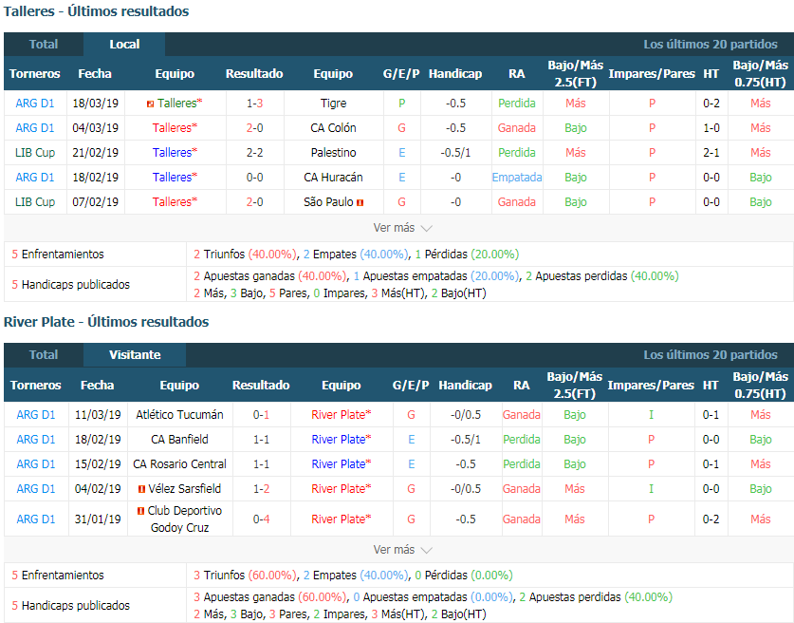
Task: Click CA Huracán team name
Action: tap(333, 178)
